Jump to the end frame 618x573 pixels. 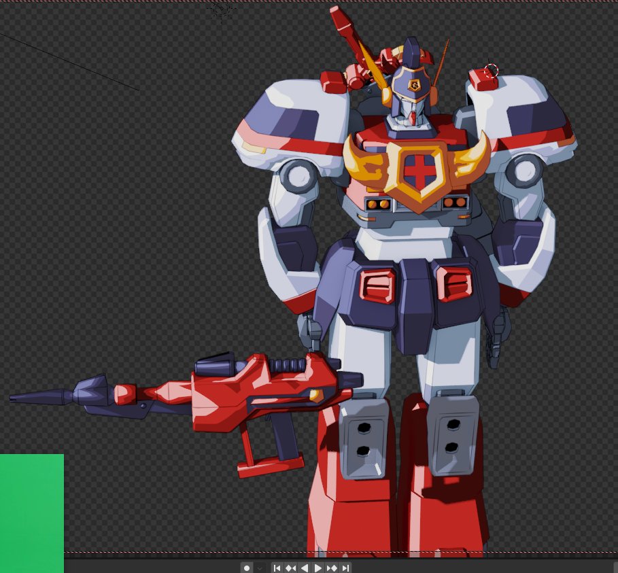point(345,568)
